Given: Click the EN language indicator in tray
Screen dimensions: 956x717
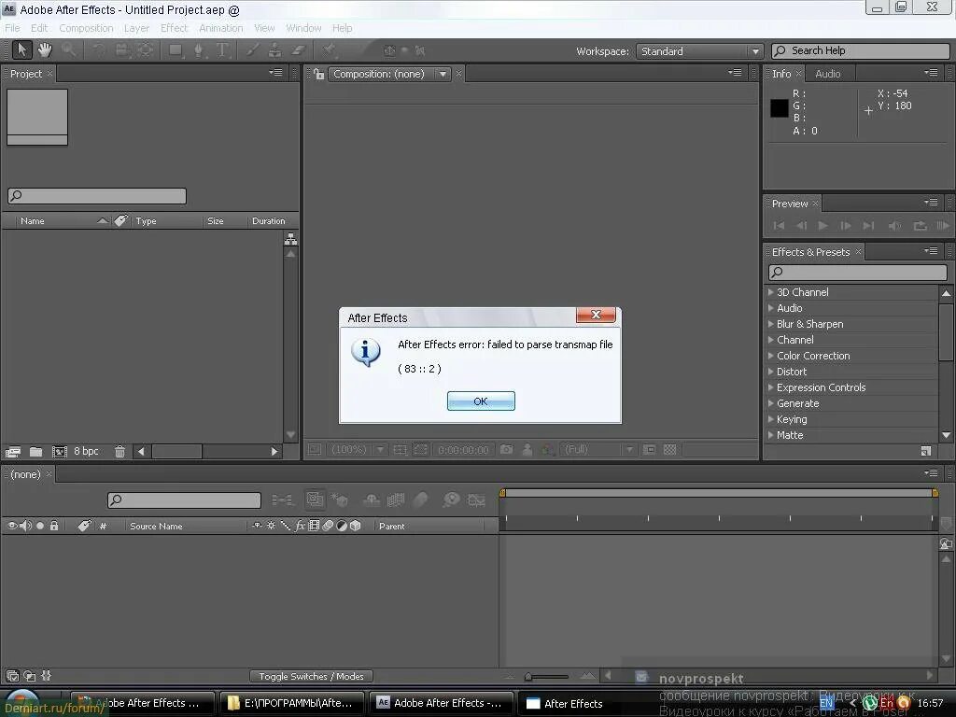Looking at the screenshot, I should click(826, 703).
